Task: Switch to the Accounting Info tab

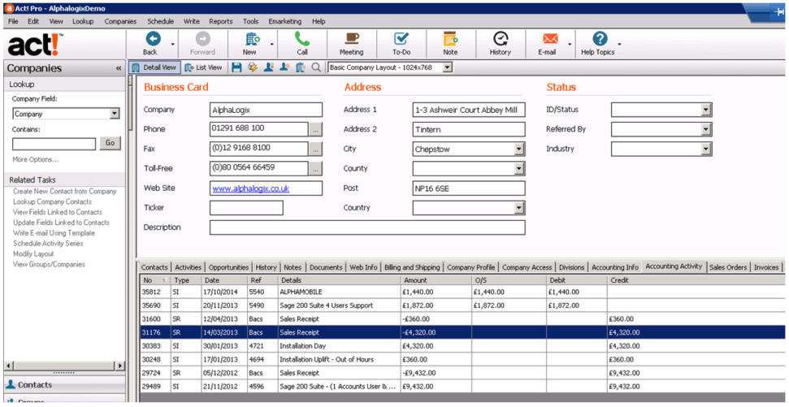Action: point(615,267)
